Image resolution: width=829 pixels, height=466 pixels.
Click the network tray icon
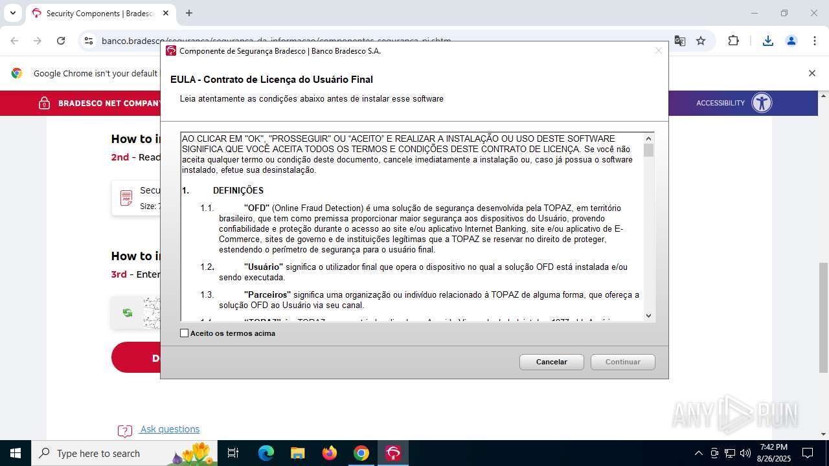[730, 453]
